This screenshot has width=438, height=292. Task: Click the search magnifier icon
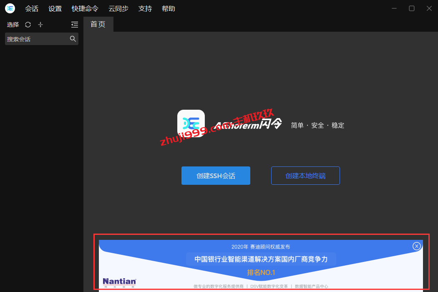[73, 39]
